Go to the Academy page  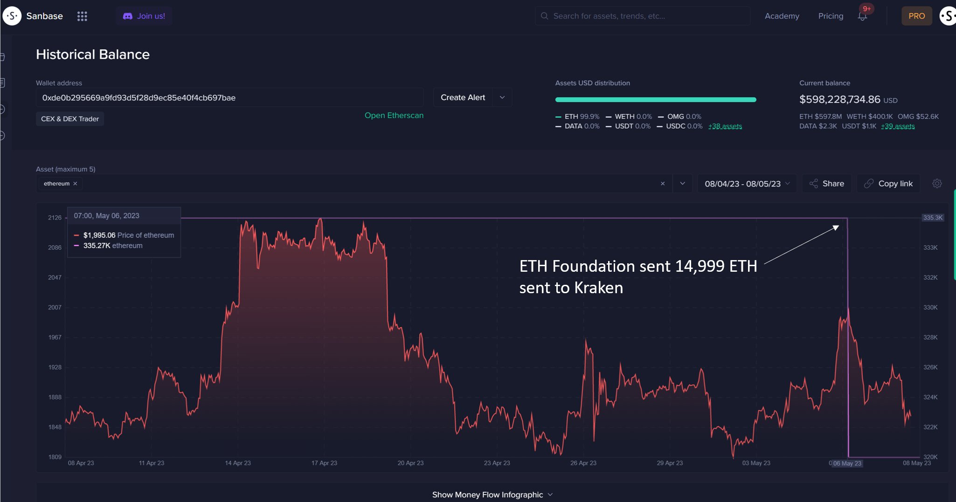pos(782,16)
